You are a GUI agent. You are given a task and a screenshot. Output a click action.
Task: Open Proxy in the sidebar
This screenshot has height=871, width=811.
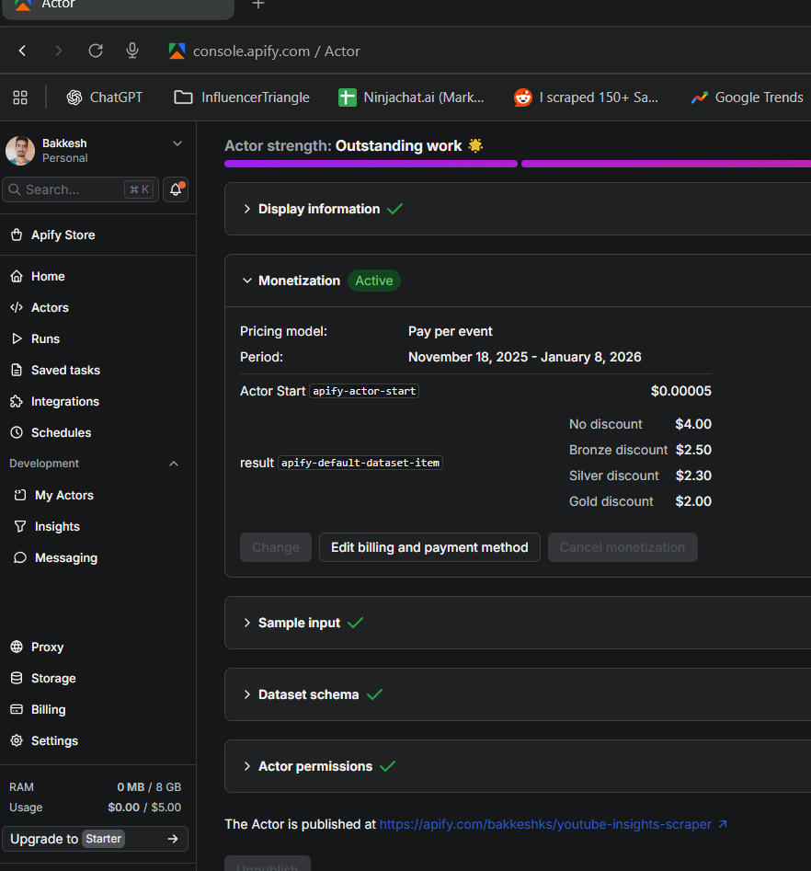(x=37, y=648)
